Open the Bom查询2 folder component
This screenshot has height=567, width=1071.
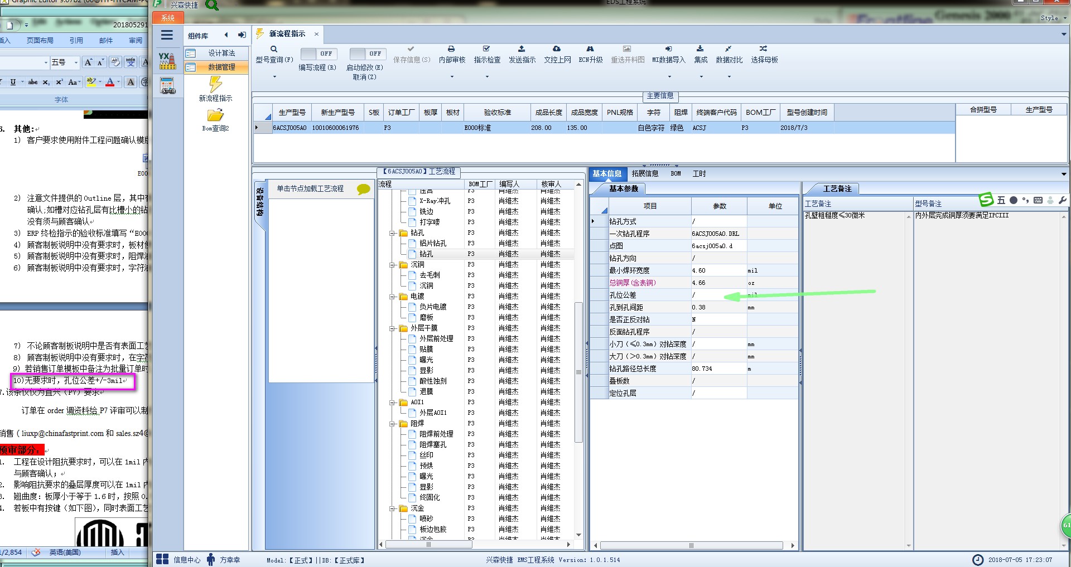coord(215,120)
